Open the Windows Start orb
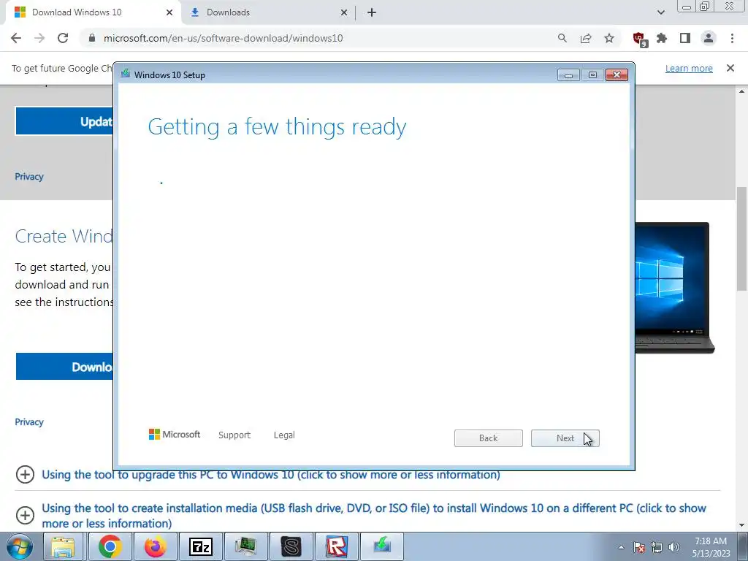The image size is (748, 561). (19, 546)
